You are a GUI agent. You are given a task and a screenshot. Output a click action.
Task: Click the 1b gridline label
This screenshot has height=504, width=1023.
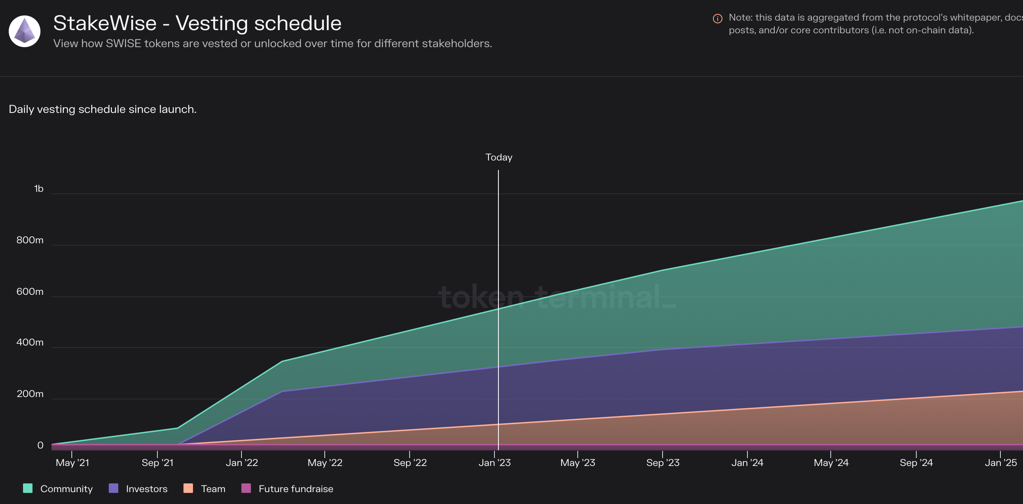[x=38, y=189]
